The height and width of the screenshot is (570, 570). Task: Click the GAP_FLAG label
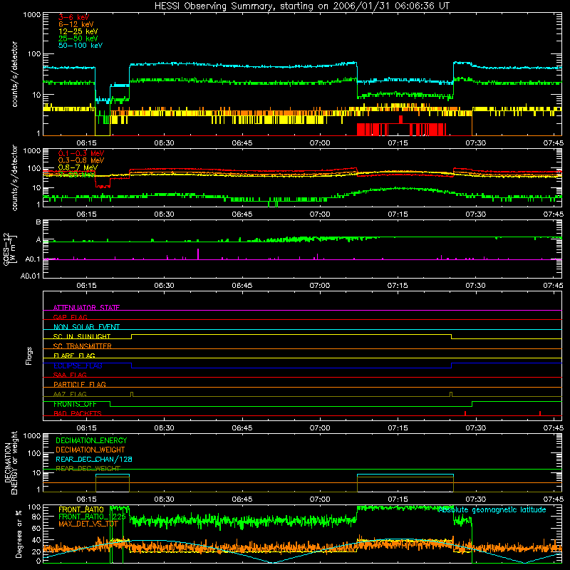70,317
